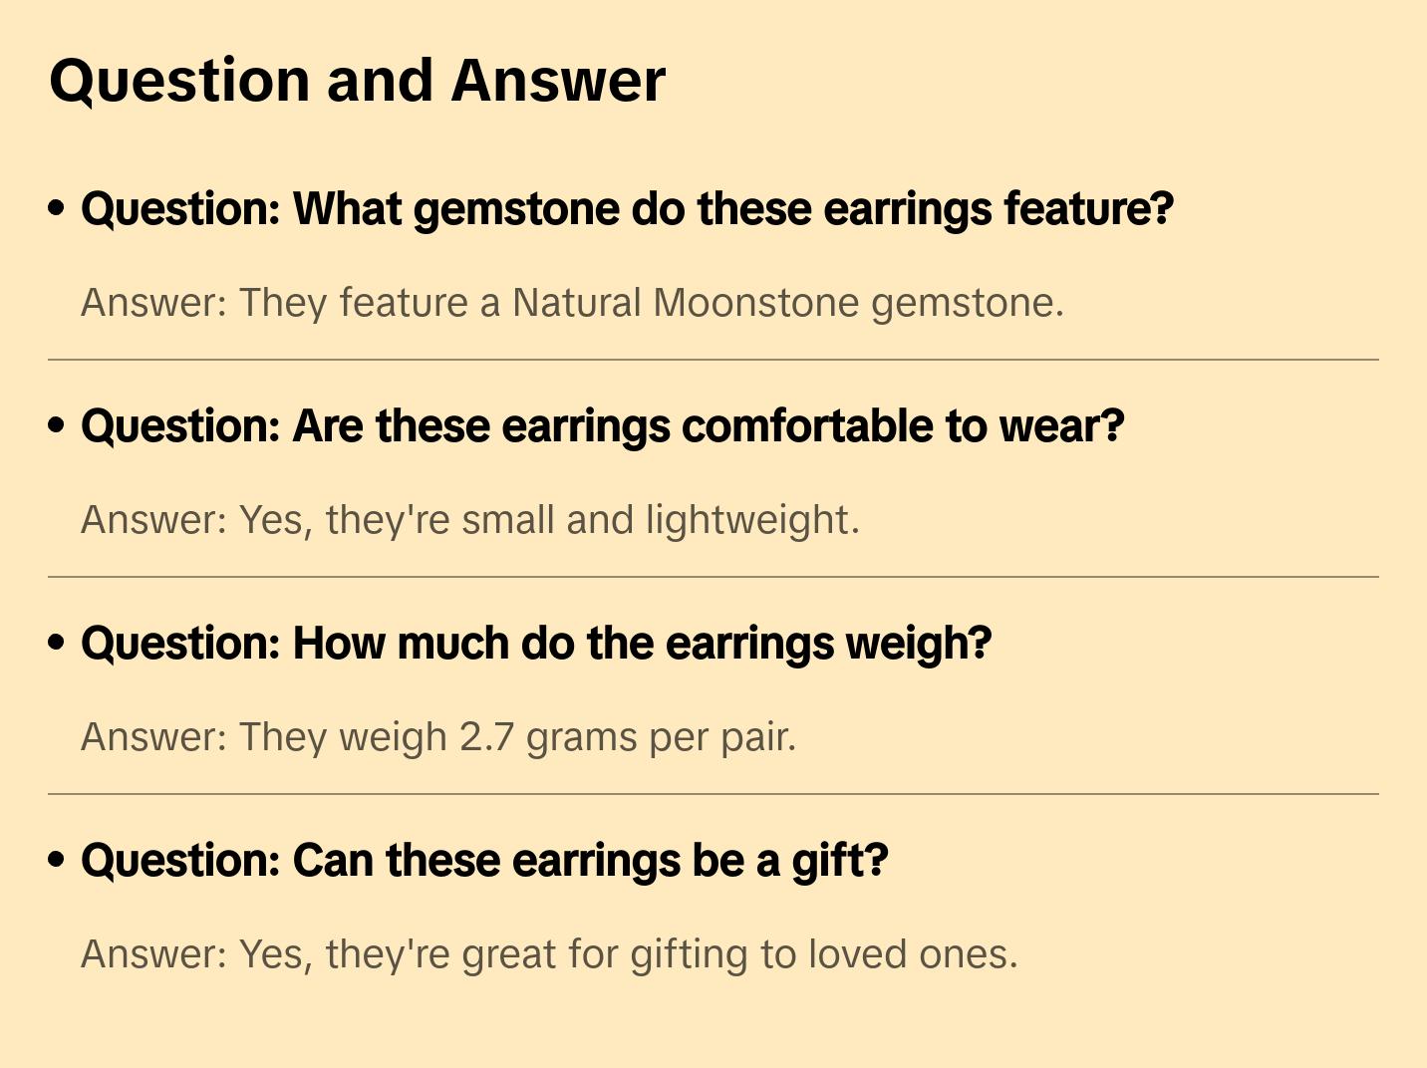Viewport: 1427px width, 1068px height.
Task: Click the "Answer:" label before "Yes, they're great"
Action: 153,954
